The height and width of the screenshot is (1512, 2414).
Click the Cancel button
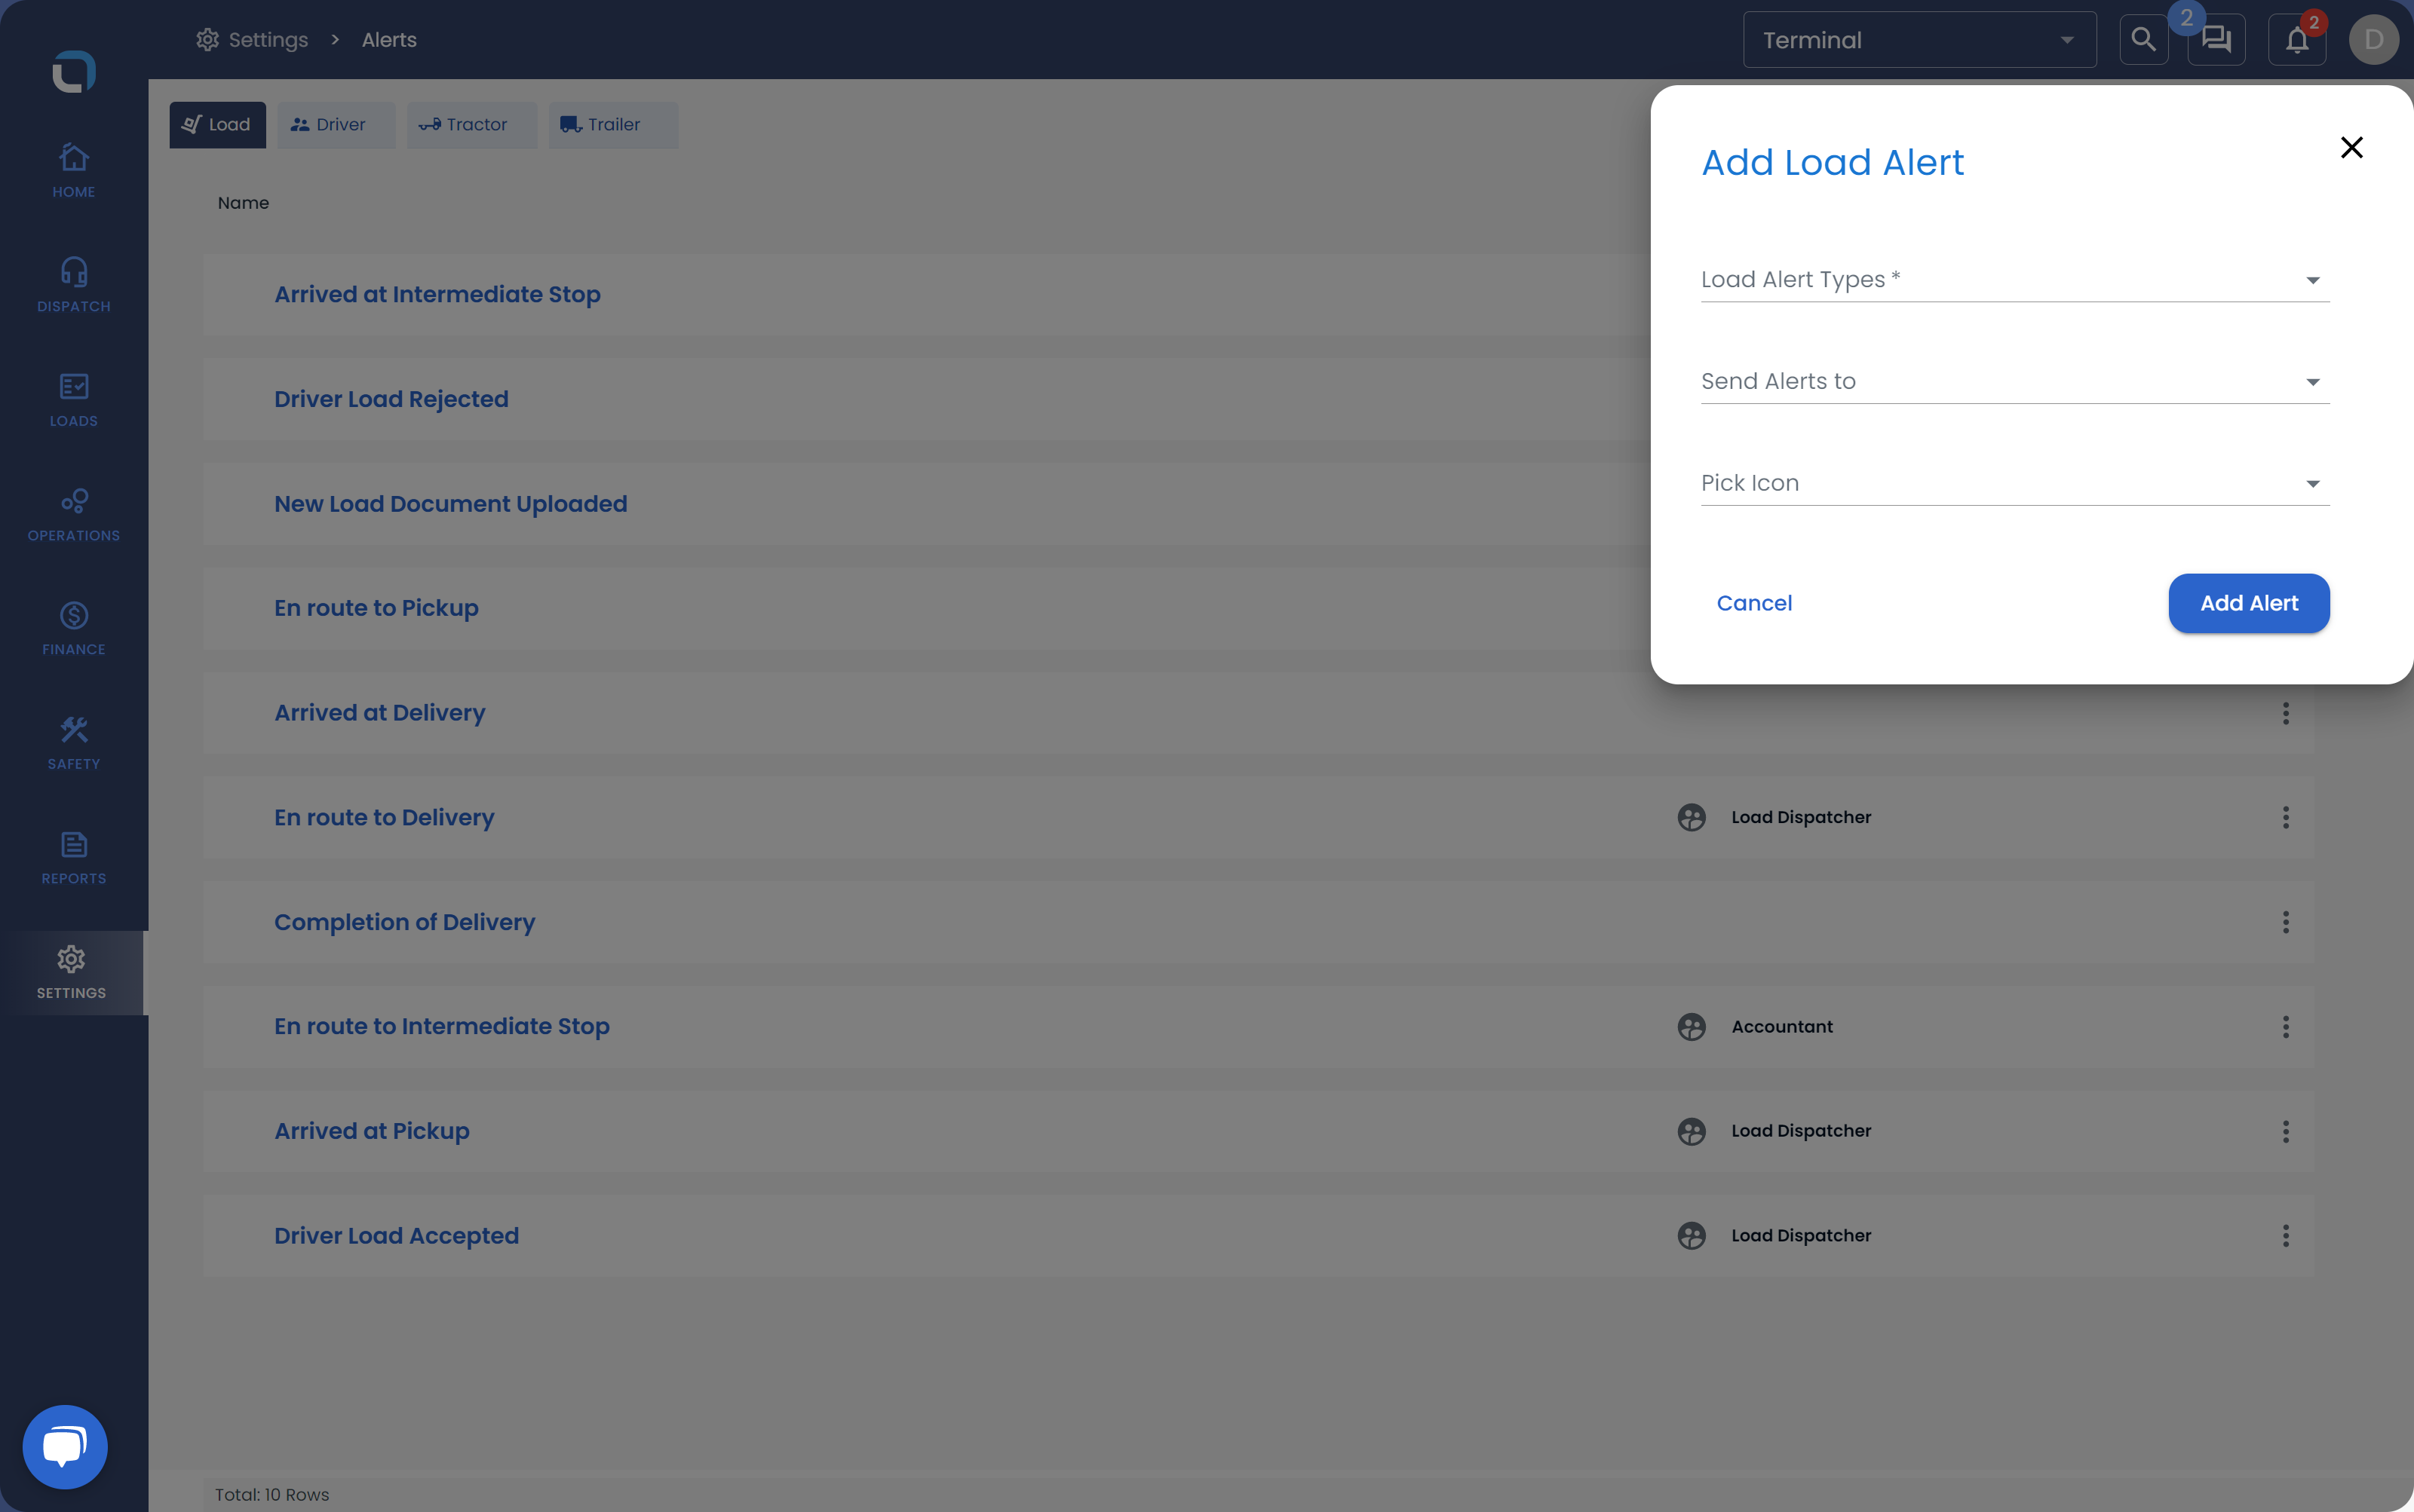click(1753, 603)
